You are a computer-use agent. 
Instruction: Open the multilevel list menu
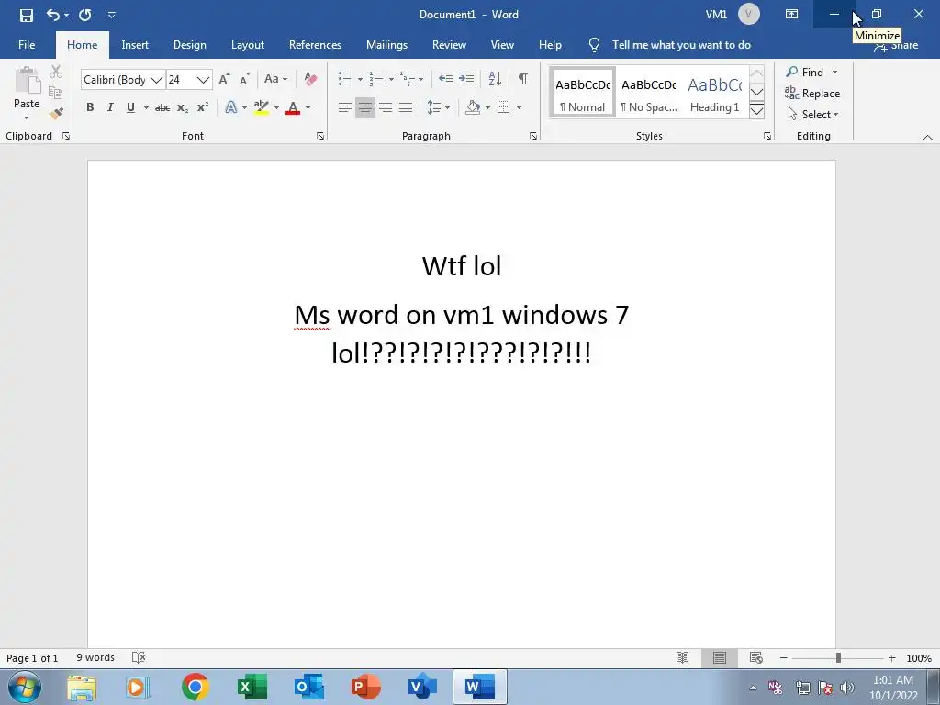click(x=411, y=79)
